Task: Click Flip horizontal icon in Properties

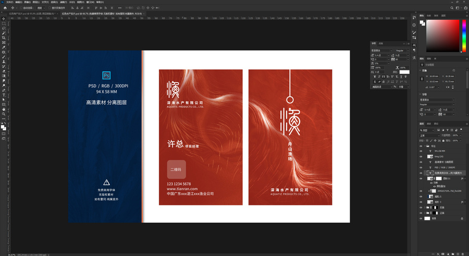Action: point(448,87)
